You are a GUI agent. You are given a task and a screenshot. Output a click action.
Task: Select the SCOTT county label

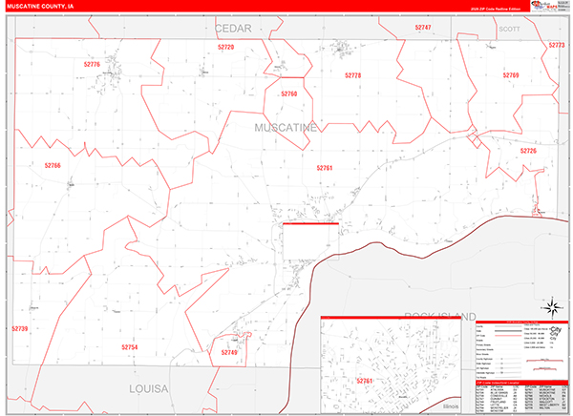509,29
